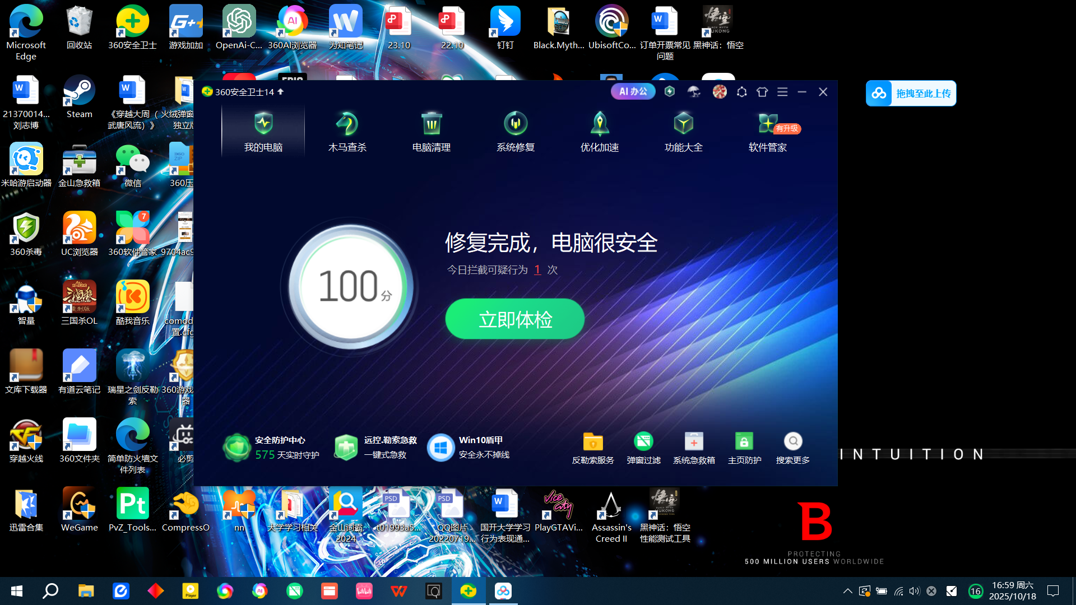Select 游戏加加 desktop icon
The height and width of the screenshot is (605, 1076).
click(186, 28)
